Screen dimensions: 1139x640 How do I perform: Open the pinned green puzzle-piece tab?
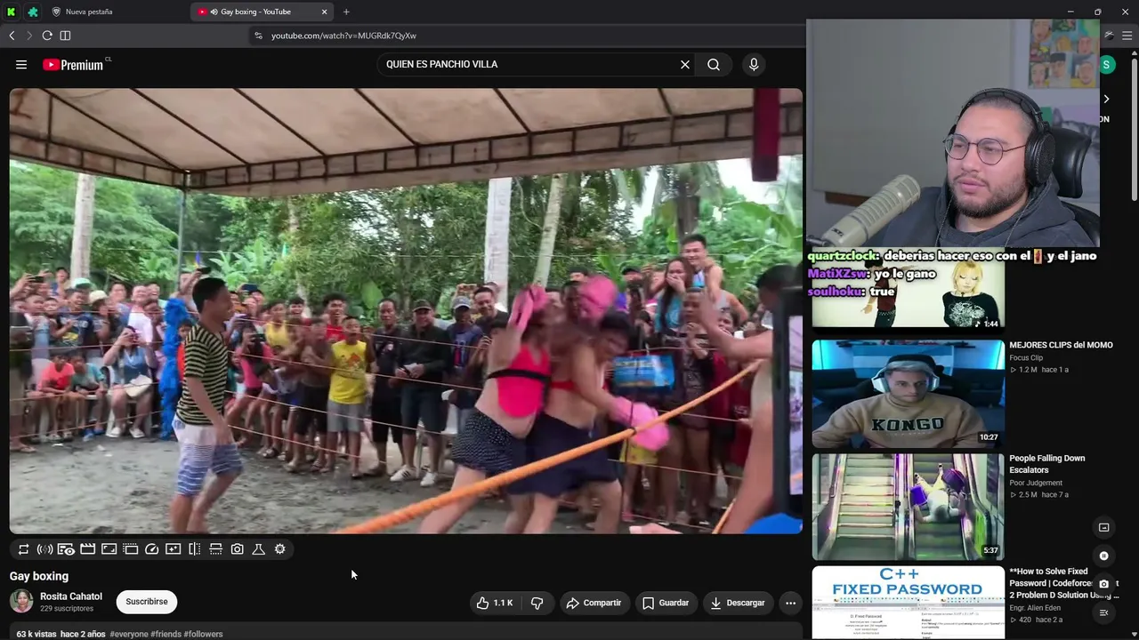(33, 12)
